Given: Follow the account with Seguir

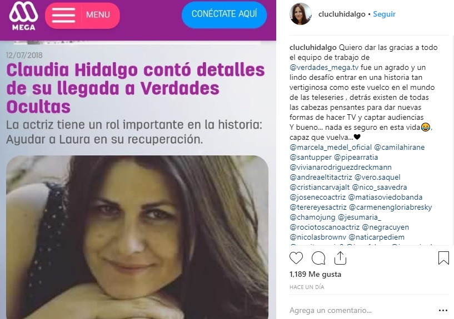Looking at the screenshot, I should pos(384,14).
